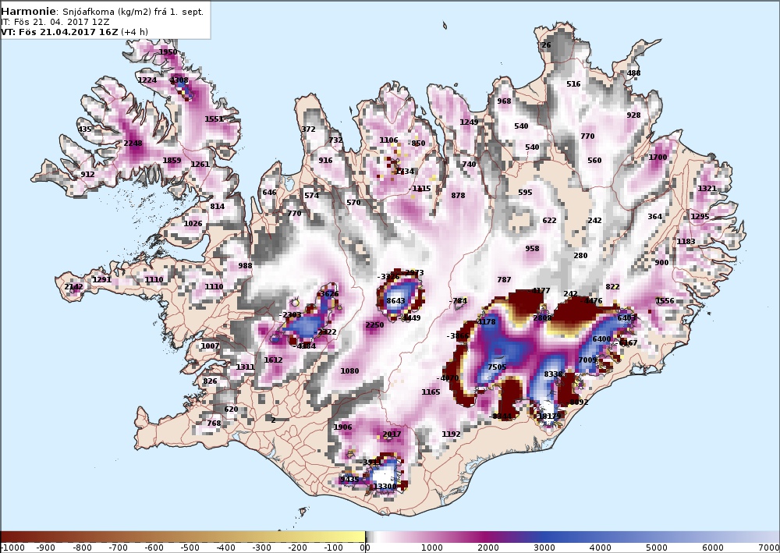Click the 1859 map value
The image size is (780, 553).
(x=172, y=161)
